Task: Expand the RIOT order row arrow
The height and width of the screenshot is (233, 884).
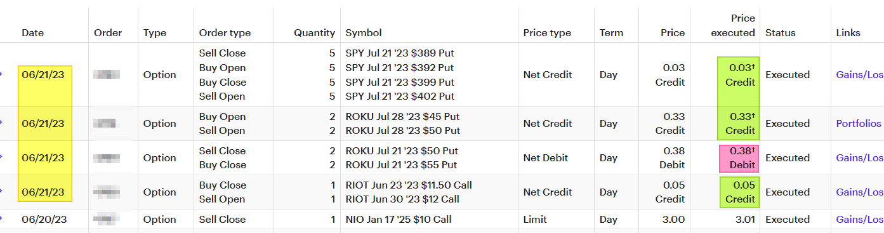Action: [x=1, y=192]
